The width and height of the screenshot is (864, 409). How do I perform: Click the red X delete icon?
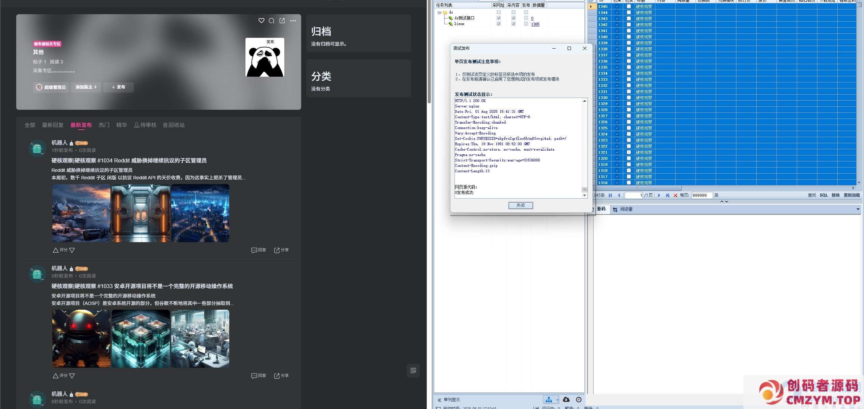[x=676, y=195]
